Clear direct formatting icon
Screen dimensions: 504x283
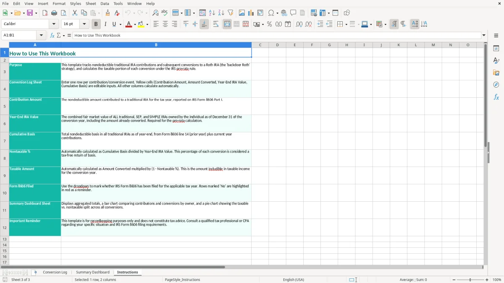tap(117, 13)
